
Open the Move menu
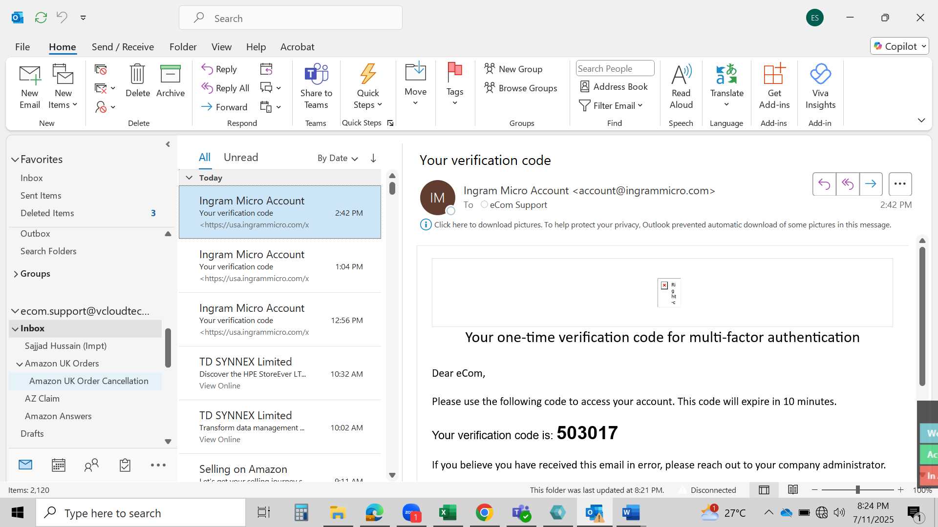(x=416, y=84)
